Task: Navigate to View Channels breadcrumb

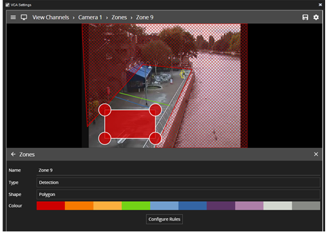Action: pyautogui.click(x=51, y=17)
